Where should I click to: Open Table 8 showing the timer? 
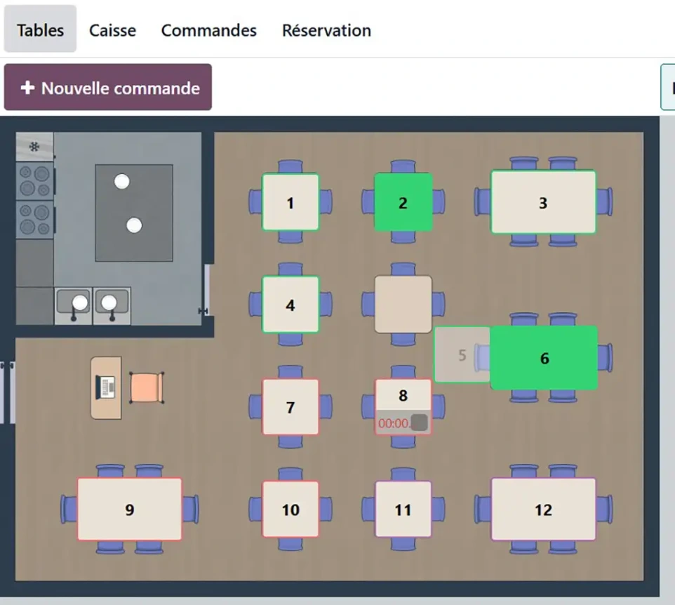coord(403,397)
